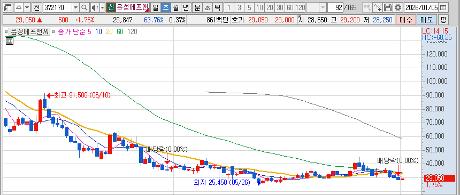Click the stock code field 372170
The height and width of the screenshot is (195, 460).
click(x=57, y=7)
